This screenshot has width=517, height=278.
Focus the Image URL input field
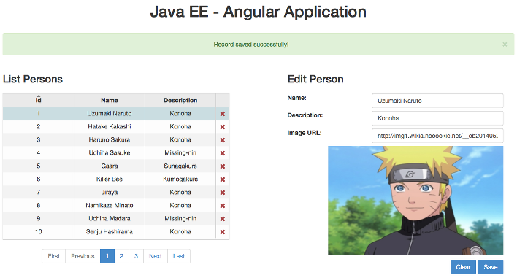[x=437, y=136]
